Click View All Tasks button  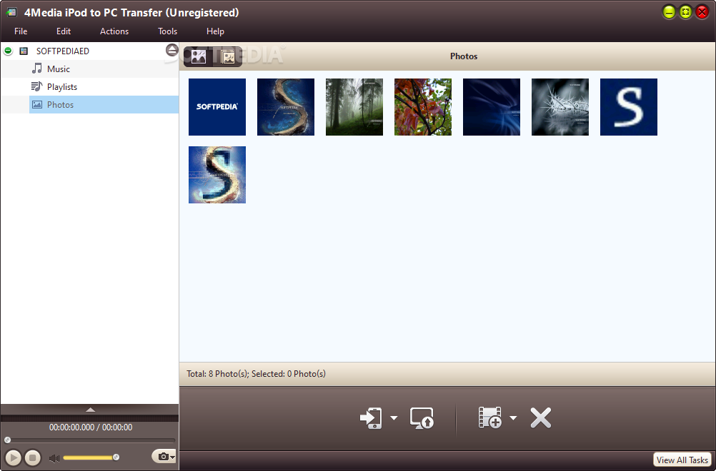(682, 460)
